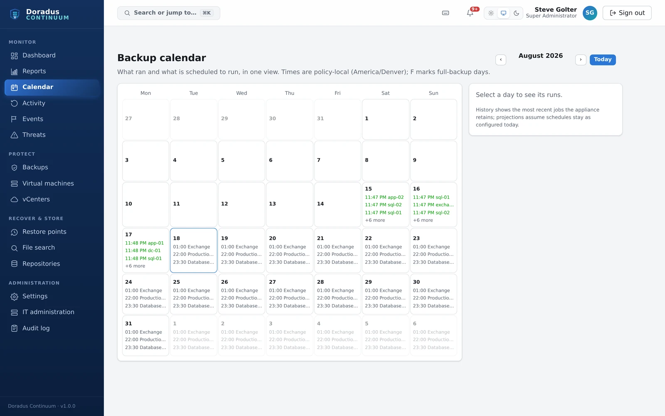Click 11:47 PM app-02 run on August 15
The height and width of the screenshot is (416, 665).
click(x=384, y=198)
